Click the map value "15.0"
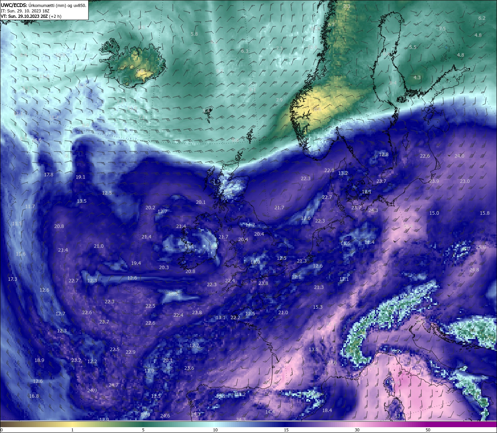Screen dimensions: 497x433 point(434,213)
